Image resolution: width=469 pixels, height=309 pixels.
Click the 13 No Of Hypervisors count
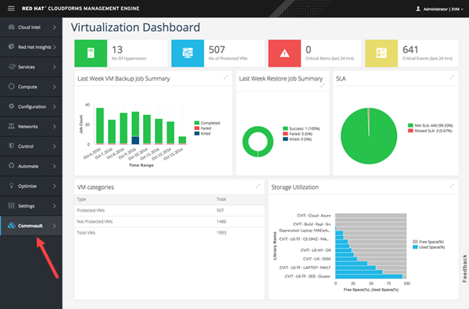[x=117, y=49]
